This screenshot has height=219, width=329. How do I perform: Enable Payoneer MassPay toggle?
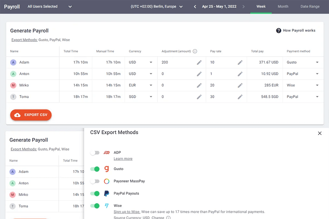95,181
